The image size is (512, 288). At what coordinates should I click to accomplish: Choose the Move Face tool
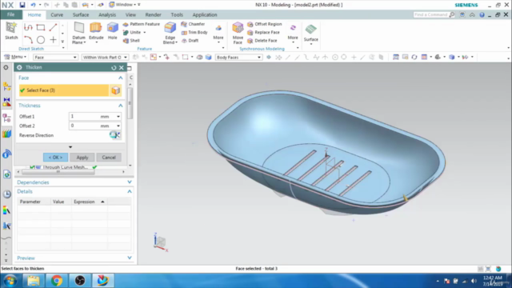238,28
